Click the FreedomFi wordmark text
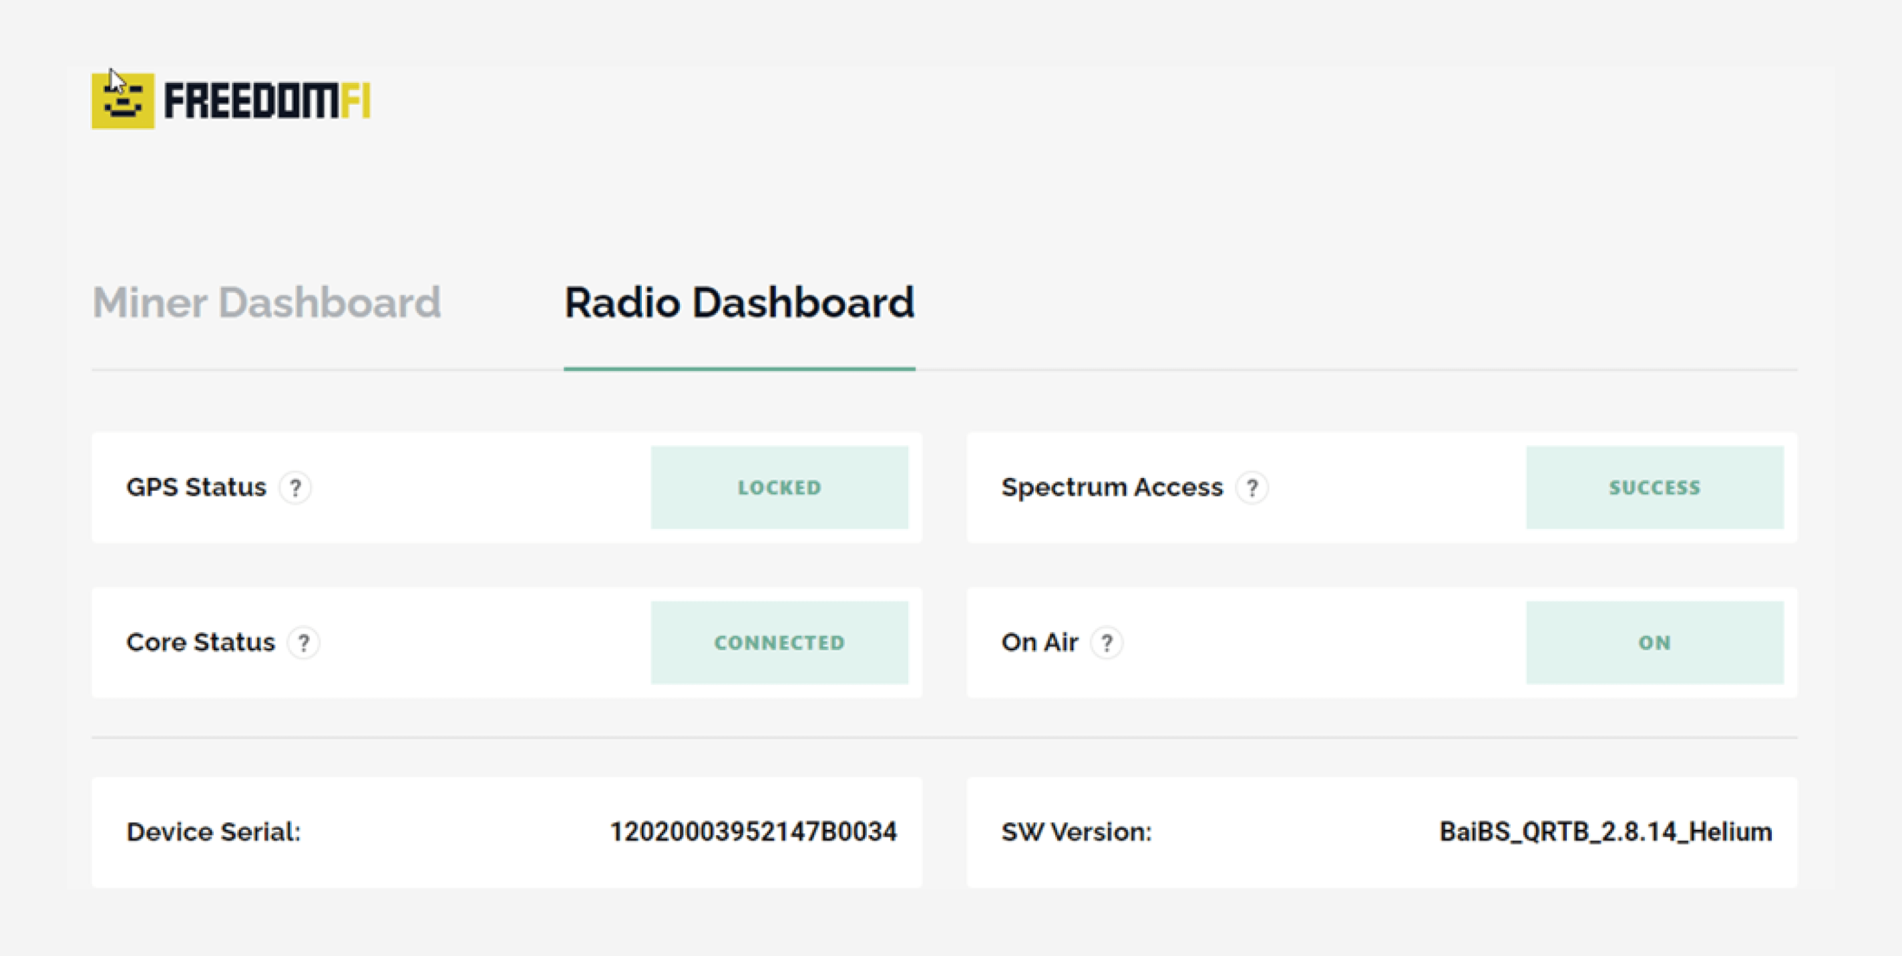 (266, 101)
